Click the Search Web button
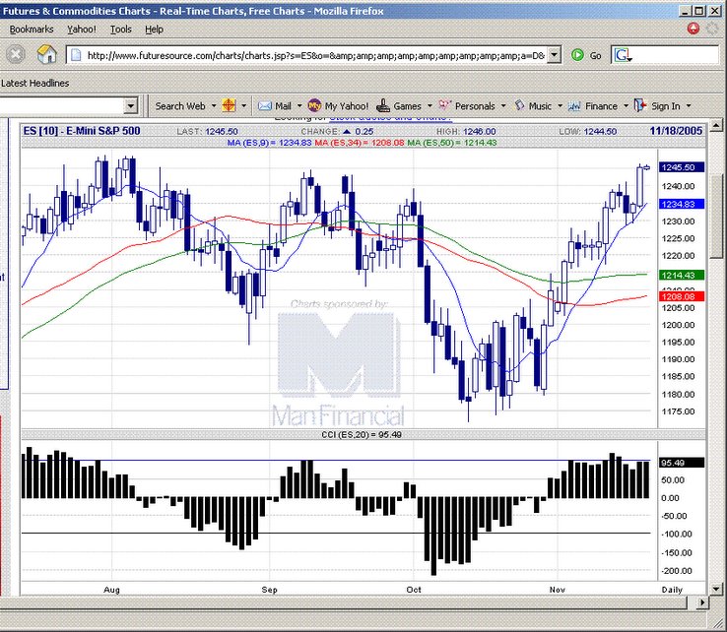Image resolution: width=727 pixels, height=632 pixels. coord(180,106)
